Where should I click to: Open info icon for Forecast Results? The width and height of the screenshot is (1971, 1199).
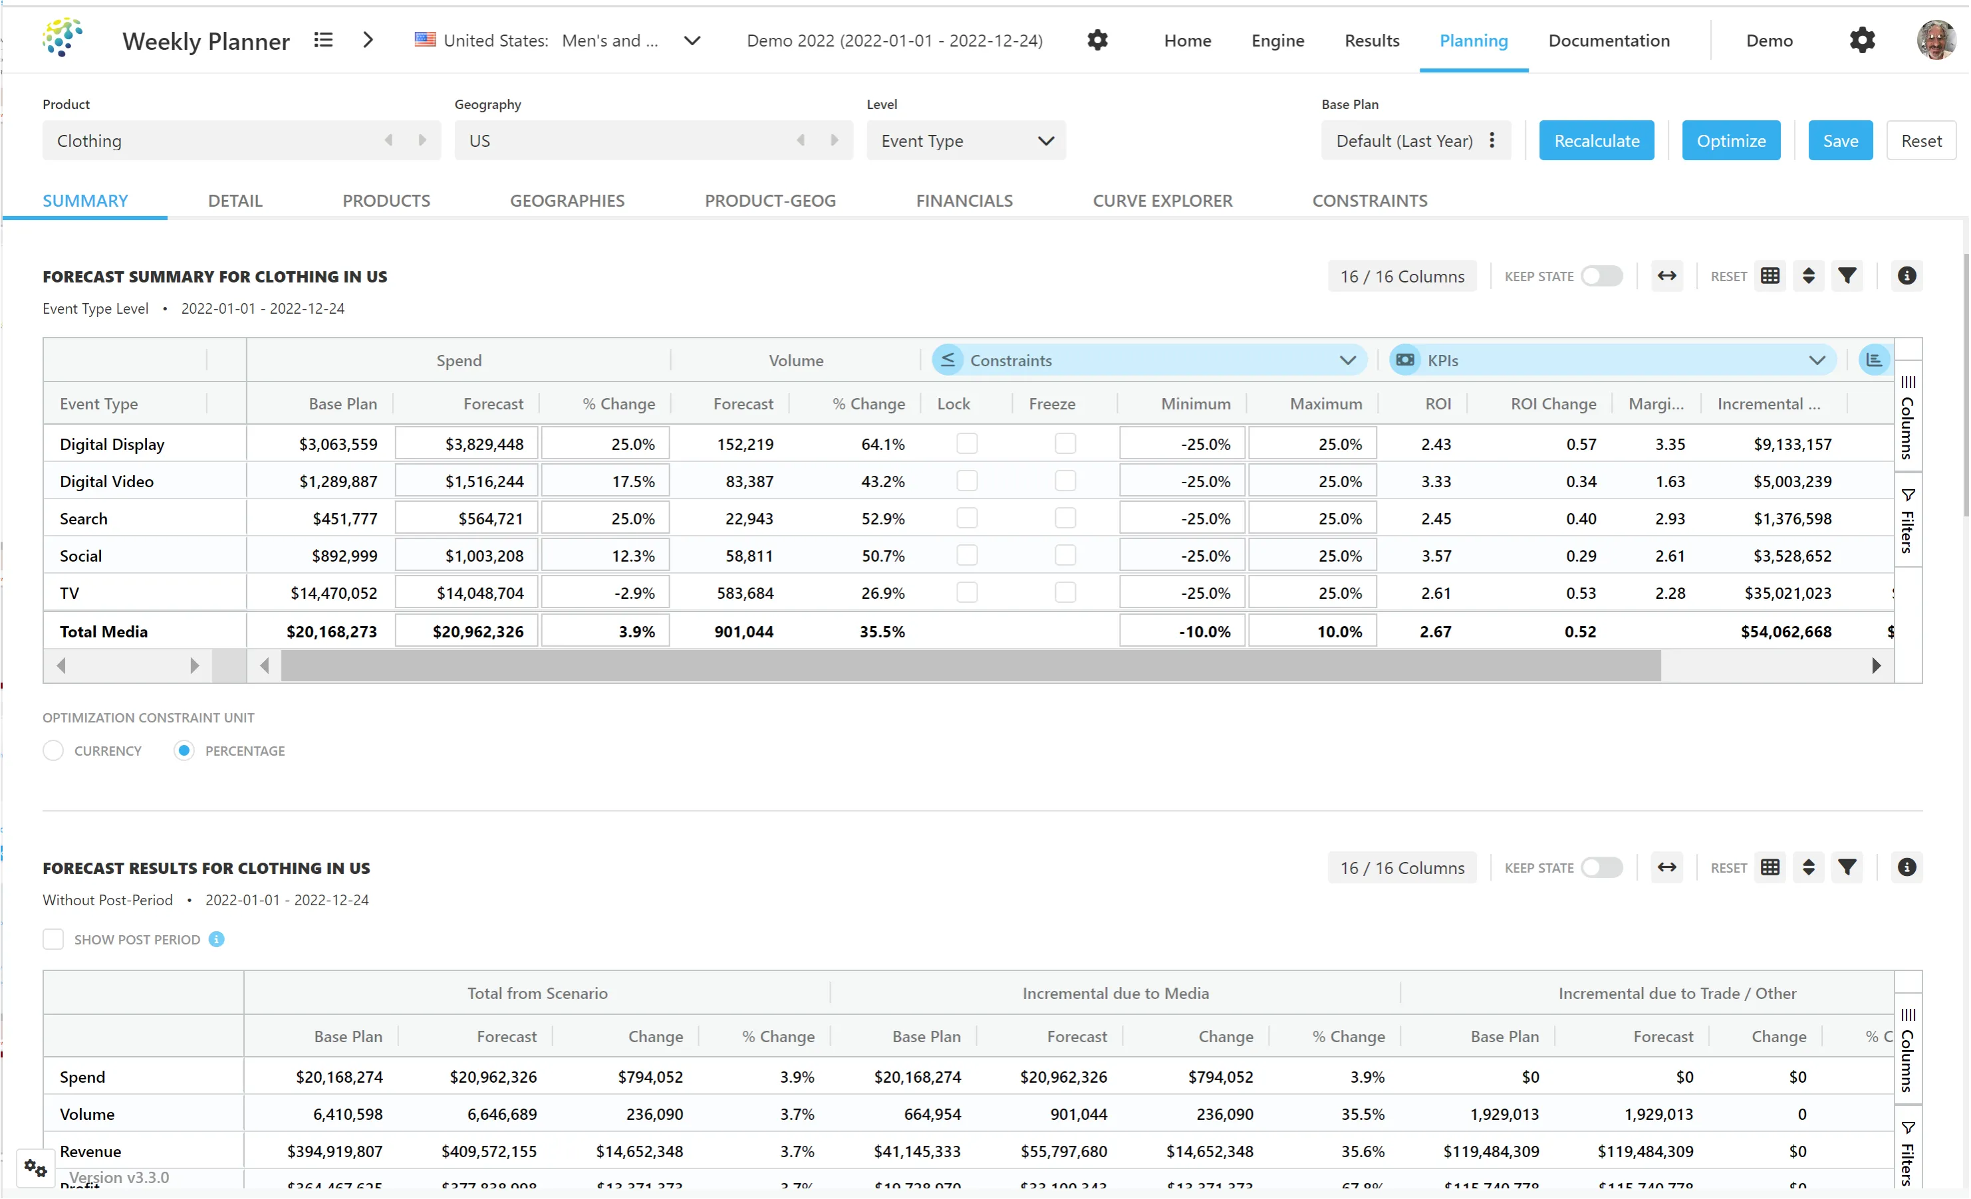tap(1907, 867)
